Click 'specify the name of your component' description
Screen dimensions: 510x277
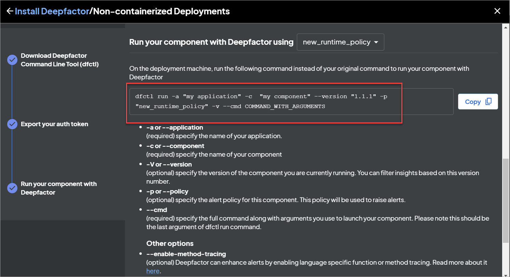214,154
